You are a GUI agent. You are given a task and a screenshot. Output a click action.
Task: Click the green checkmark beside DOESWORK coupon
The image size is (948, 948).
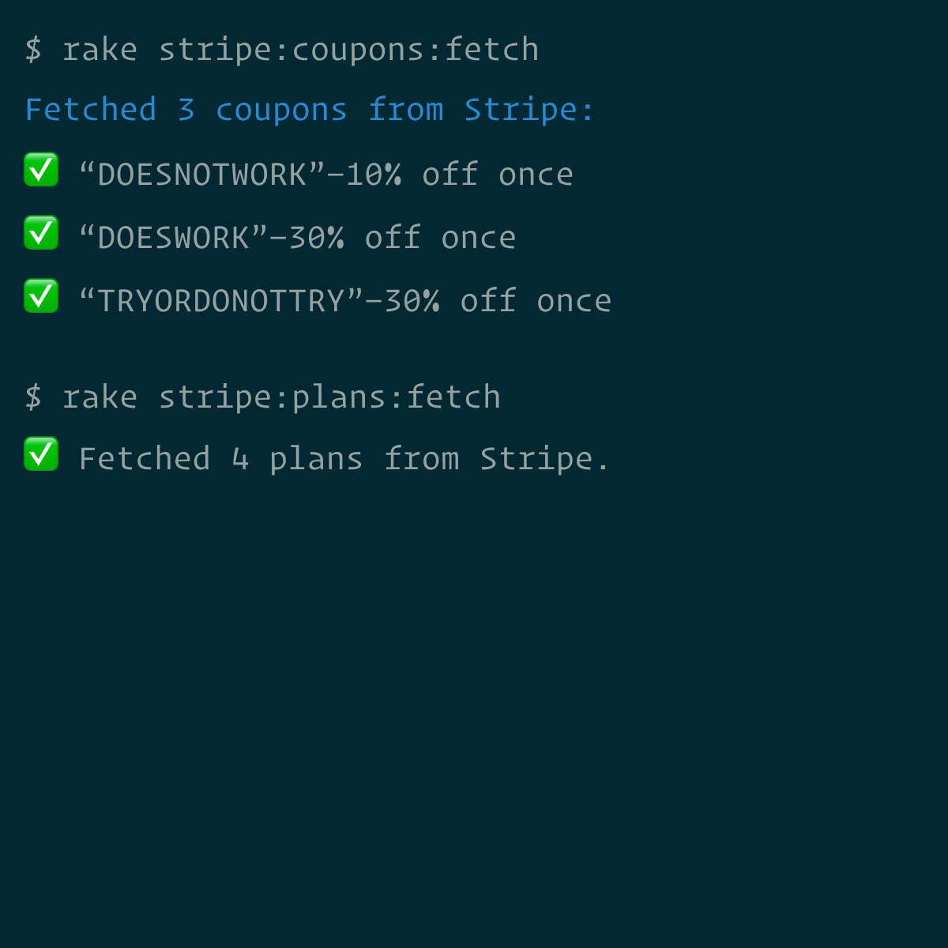coord(41,233)
